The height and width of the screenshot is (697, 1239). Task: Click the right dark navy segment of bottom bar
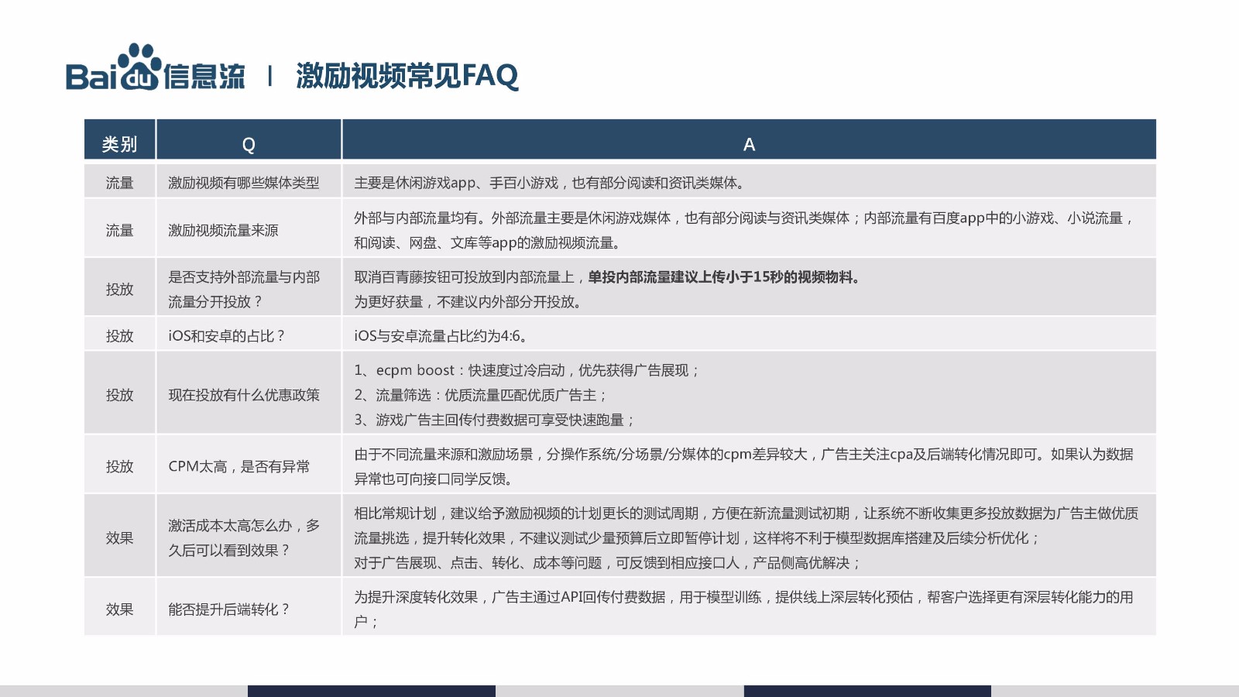point(867,691)
